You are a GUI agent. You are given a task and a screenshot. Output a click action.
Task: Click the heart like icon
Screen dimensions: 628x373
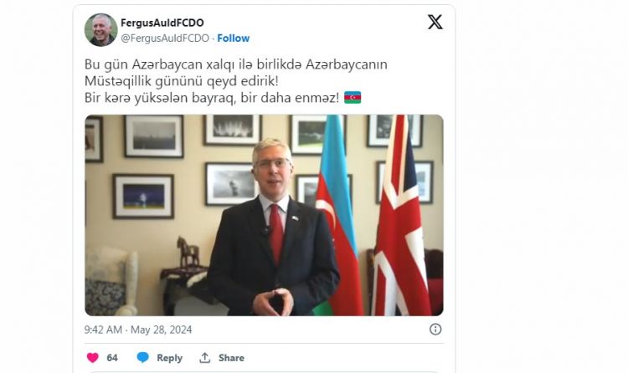[x=92, y=357]
